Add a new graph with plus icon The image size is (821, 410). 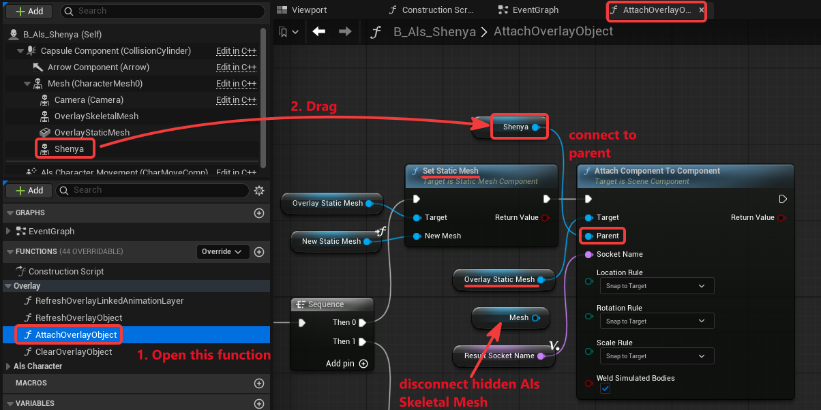pyautogui.click(x=259, y=213)
